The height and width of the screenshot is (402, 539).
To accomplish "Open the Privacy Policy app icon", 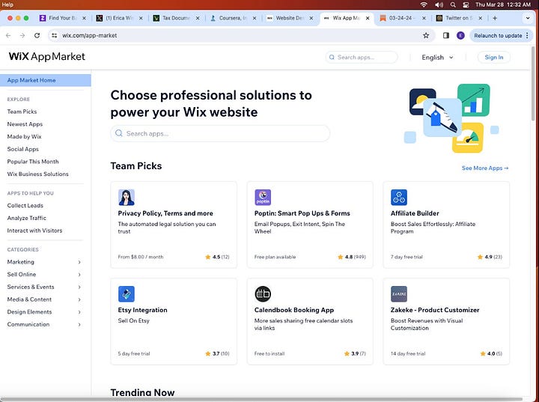I will click(x=127, y=198).
